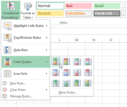Open the Conditional Formatting dropdown arrow

click(19, 17)
